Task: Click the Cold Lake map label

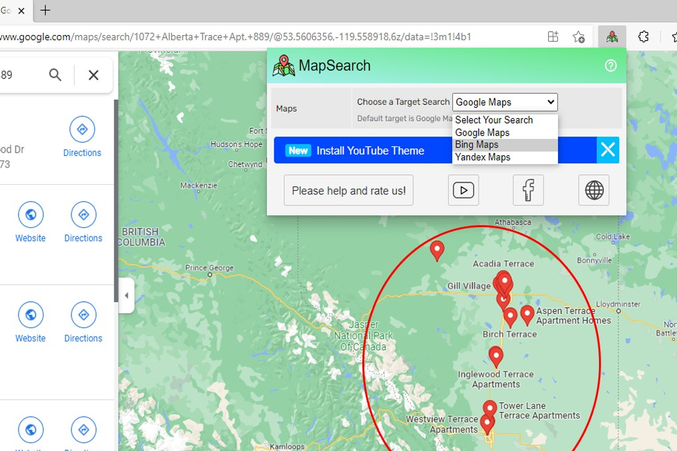Action: (x=613, y=236)
